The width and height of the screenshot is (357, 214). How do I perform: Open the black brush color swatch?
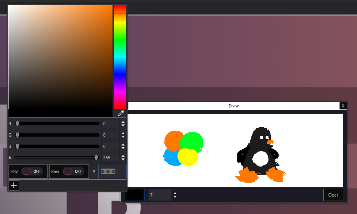(x=134, y=195)
